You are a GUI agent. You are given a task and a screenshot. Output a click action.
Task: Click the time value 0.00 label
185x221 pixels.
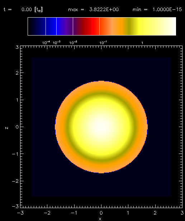click(x=27, y=10)
